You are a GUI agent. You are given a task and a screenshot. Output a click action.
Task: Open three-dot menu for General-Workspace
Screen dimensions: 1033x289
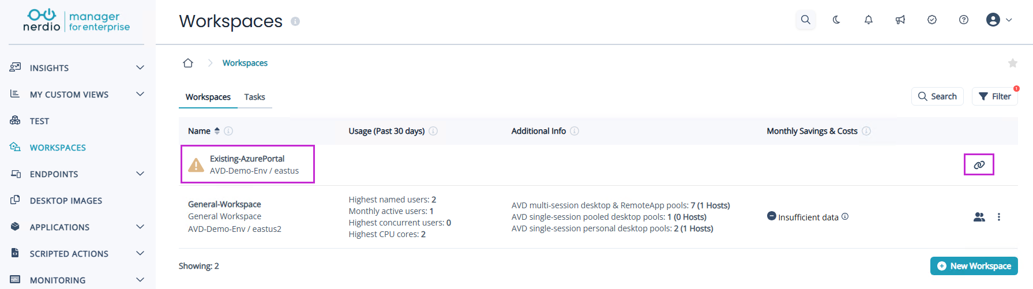(x=999, y=217)
